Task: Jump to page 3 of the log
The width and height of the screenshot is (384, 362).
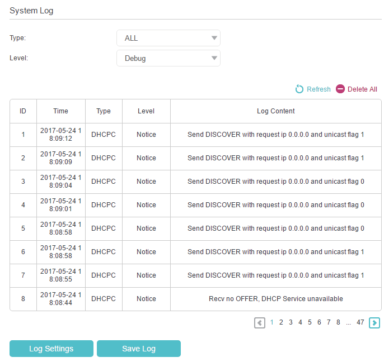Action: (291, 322)
